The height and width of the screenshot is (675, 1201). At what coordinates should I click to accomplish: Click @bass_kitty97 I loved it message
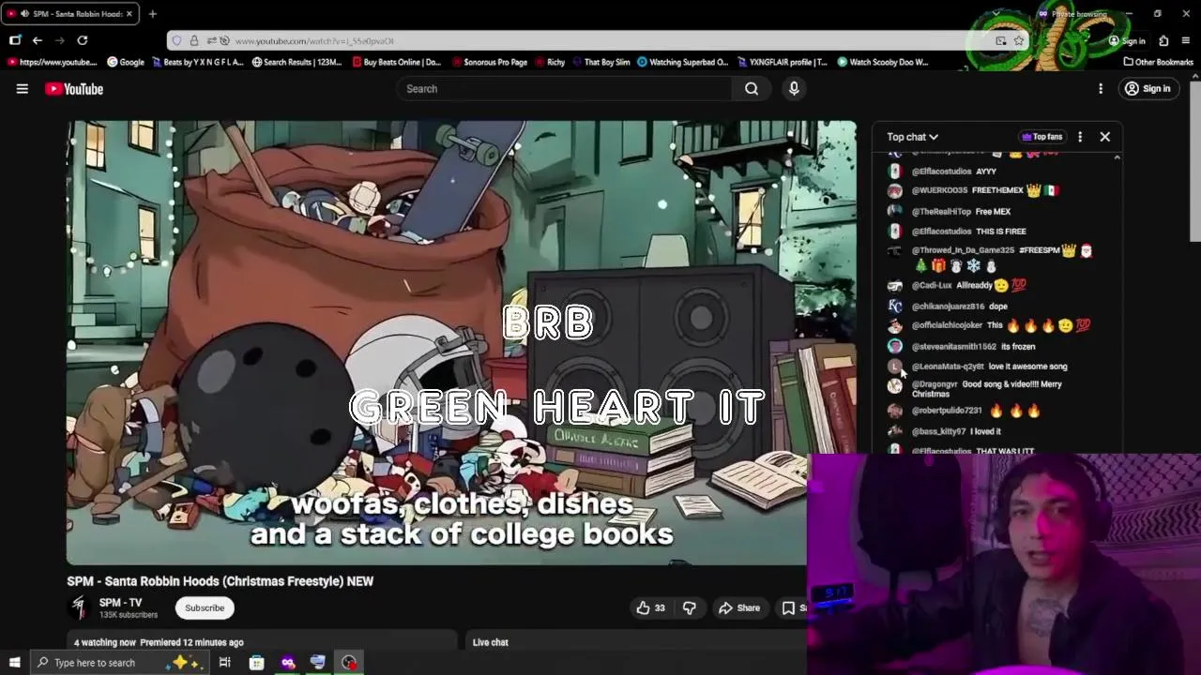985,431
